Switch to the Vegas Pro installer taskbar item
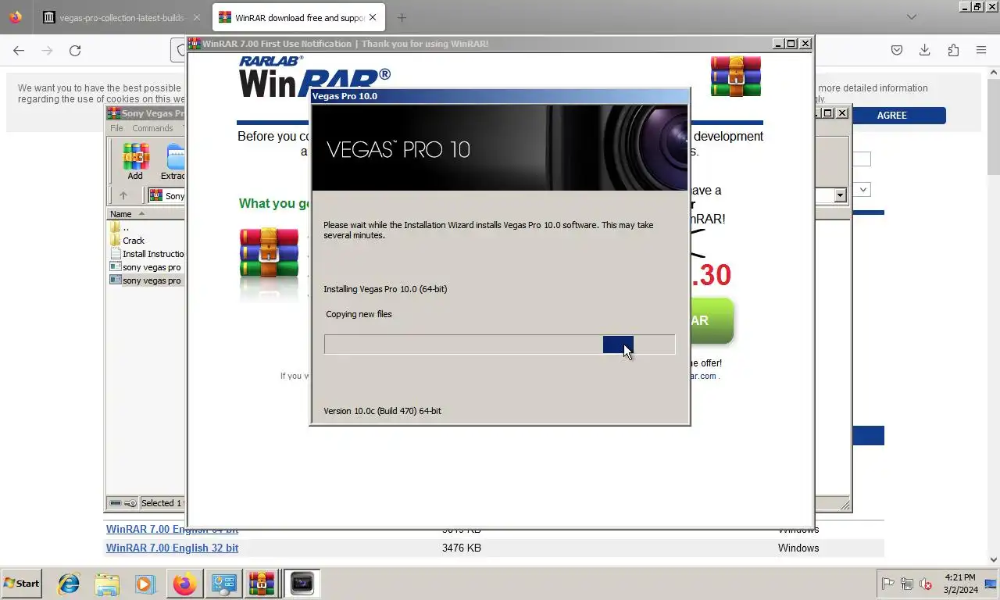The image size is (1000, 600). (x=302, y=584)
